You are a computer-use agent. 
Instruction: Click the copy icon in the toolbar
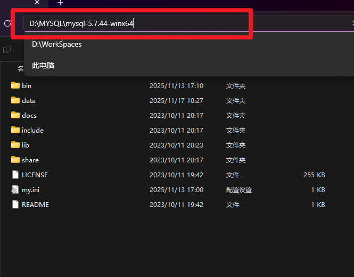tap(7, 49)
